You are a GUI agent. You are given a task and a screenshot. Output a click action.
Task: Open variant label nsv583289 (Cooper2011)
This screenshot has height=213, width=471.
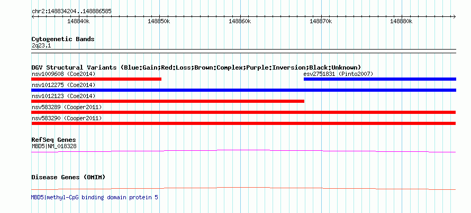[x=67, y=107]
